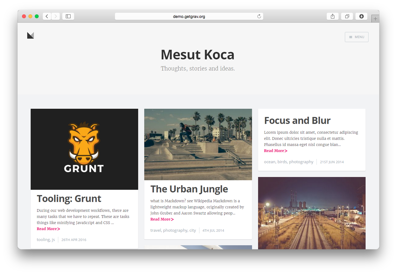
Task: Click the site logo in header
Action: pyautogui.click(x=30, y=35)
